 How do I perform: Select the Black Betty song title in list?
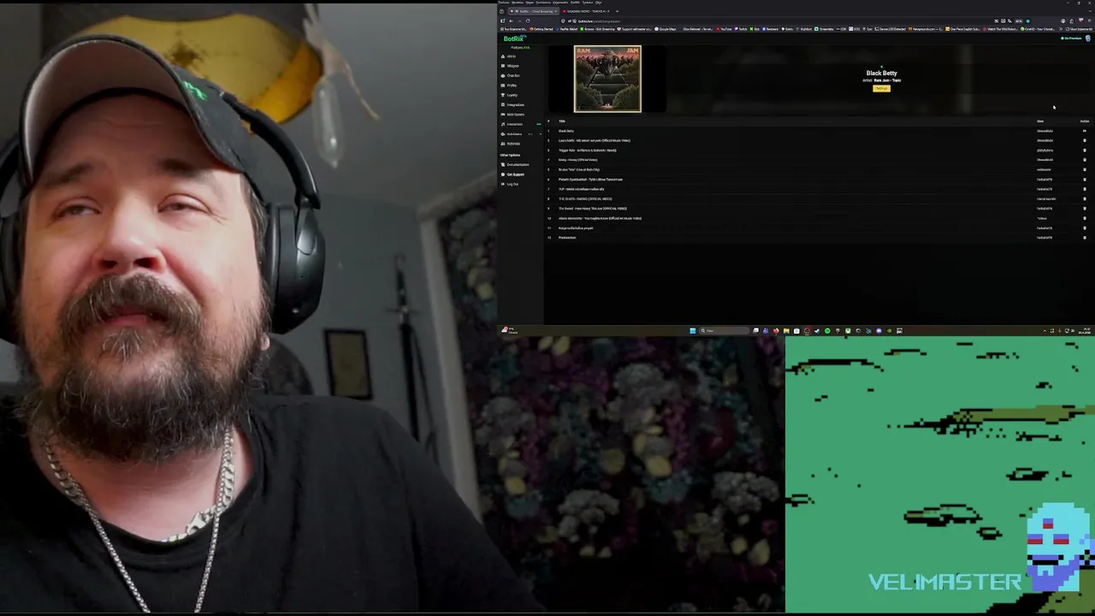click(x=566, y=131)
